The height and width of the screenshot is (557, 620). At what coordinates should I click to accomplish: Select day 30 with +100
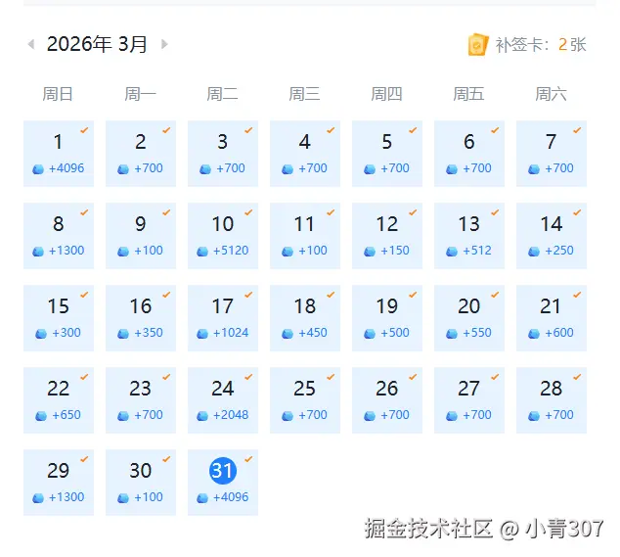pyautogui.click(x=141, y=483)
